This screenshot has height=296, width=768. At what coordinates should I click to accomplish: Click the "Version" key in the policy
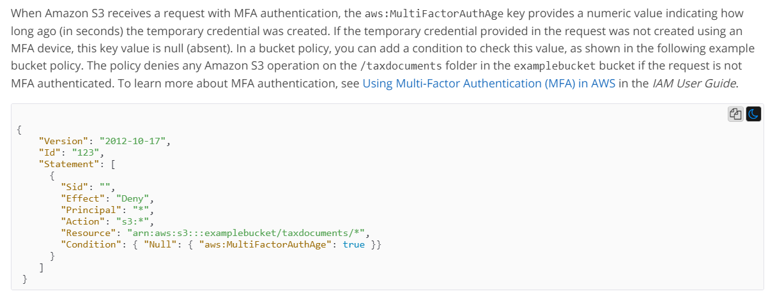tap(63, 140)
